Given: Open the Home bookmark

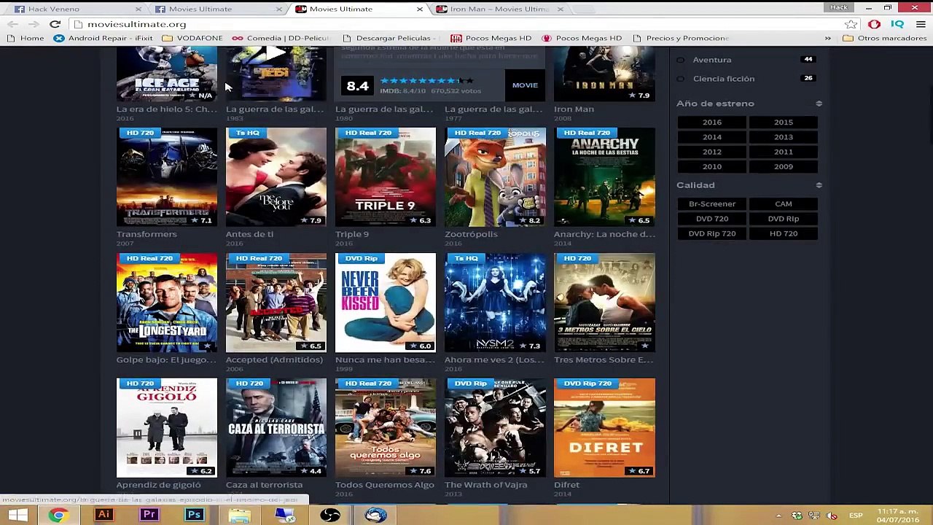Looking at the screenshot, I should (26, 38).
